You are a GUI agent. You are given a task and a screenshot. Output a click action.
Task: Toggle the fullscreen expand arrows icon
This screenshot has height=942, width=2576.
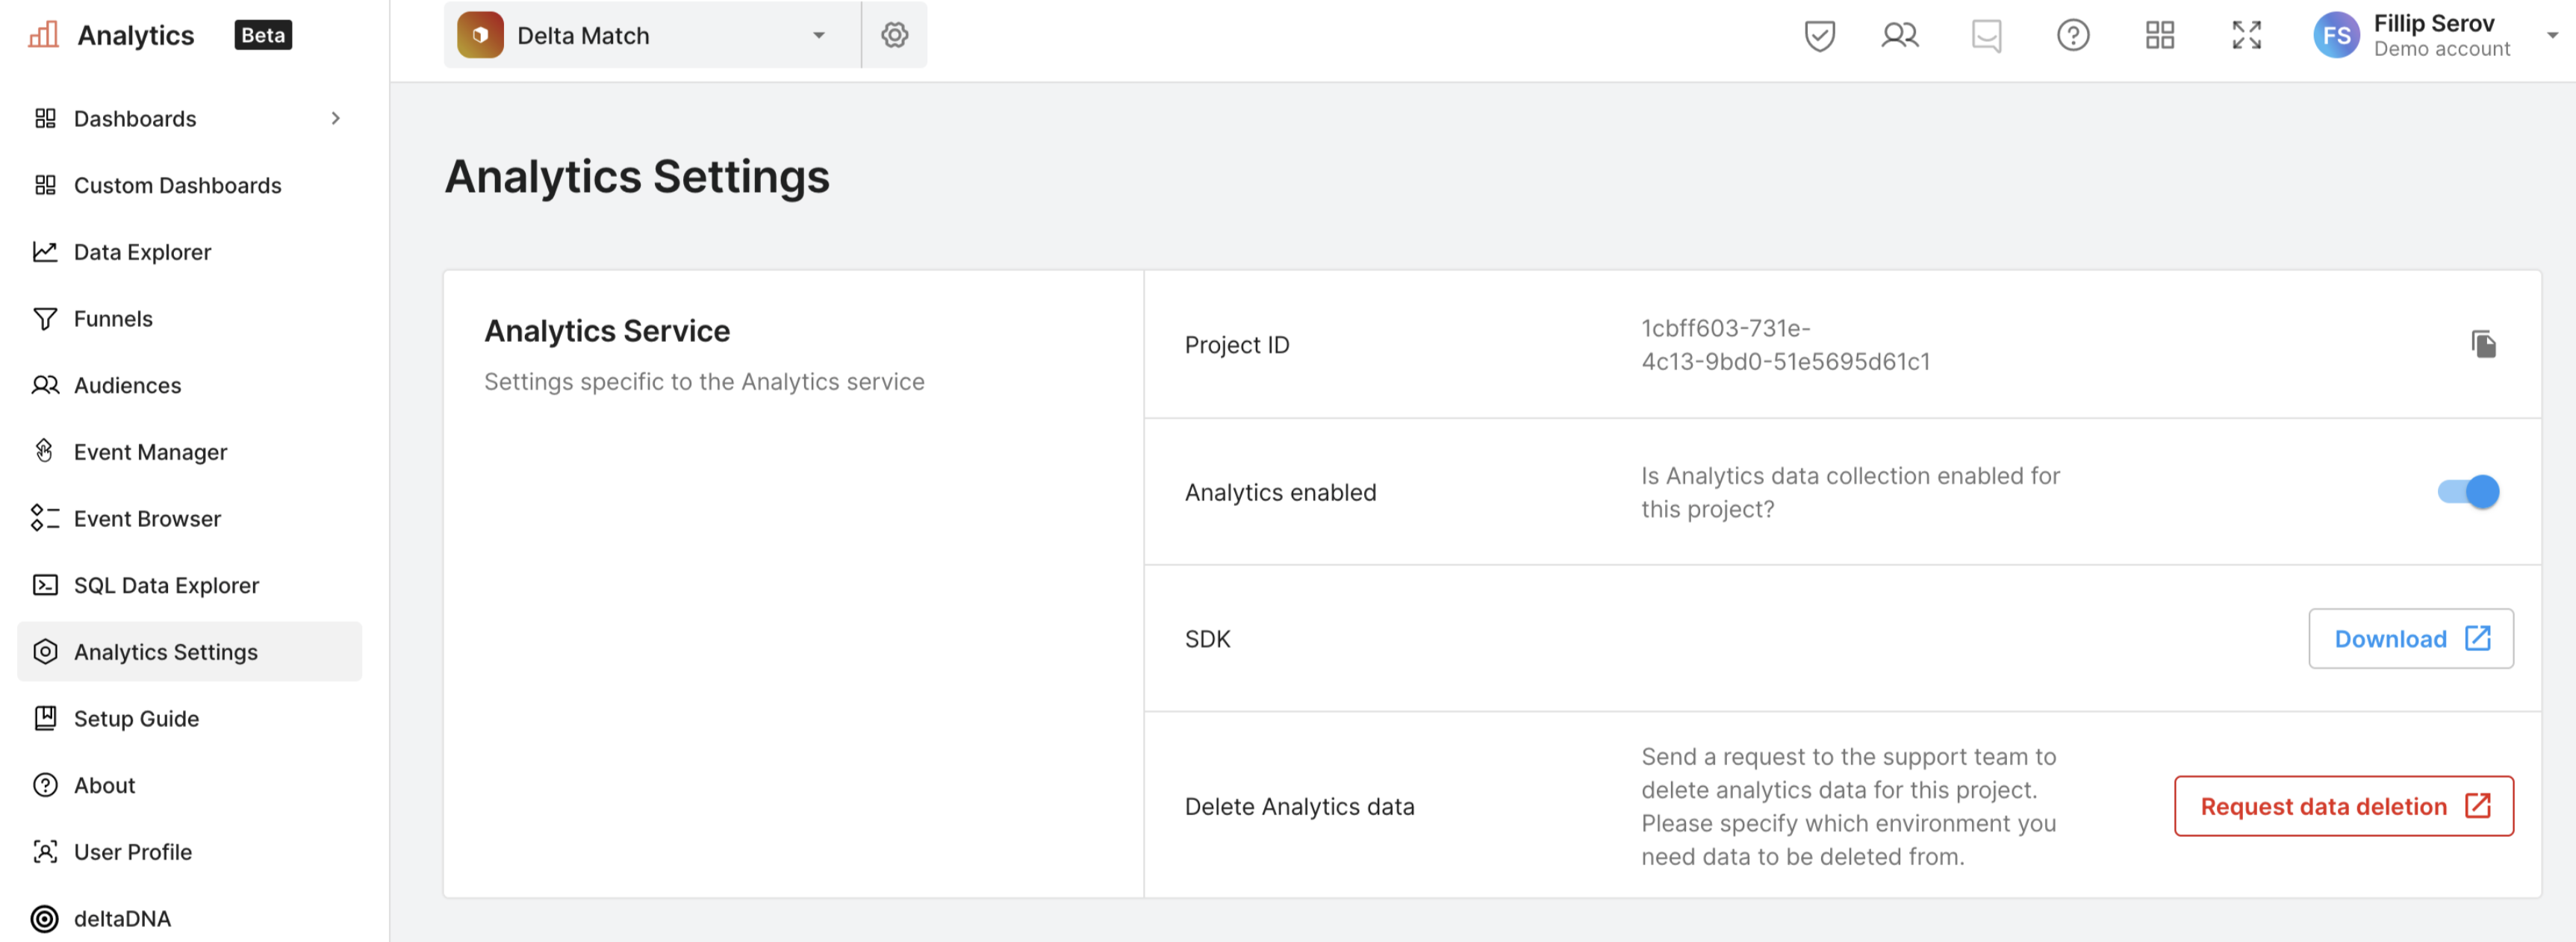point(2246,36)
